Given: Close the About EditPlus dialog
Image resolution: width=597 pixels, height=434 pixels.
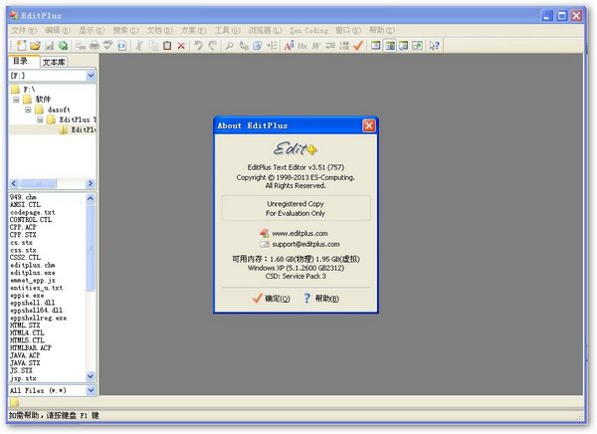Looking at the screenshot, I should 368,125.
